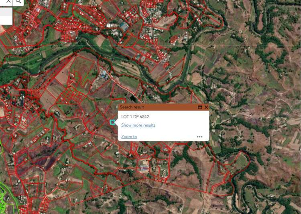Click the dark-roofed long building at left edge
Image resolution: width=301 pixels, height=214 pixels.
coord(22,100)
